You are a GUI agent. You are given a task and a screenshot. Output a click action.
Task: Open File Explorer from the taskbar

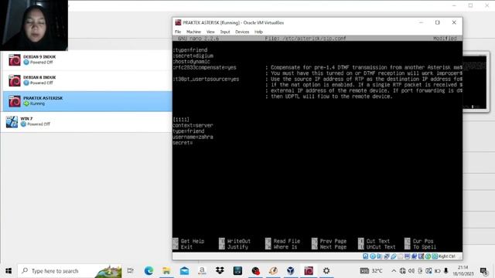pos(166,271)
